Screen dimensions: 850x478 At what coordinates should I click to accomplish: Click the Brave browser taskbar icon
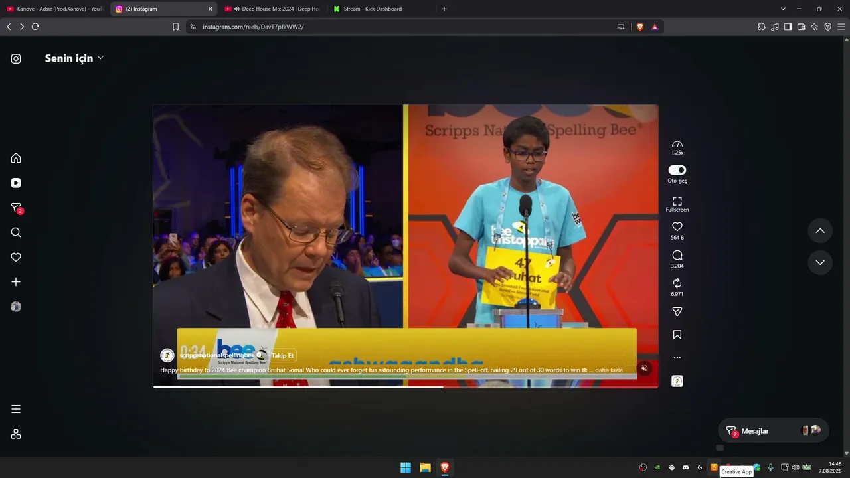click(445, 467)
